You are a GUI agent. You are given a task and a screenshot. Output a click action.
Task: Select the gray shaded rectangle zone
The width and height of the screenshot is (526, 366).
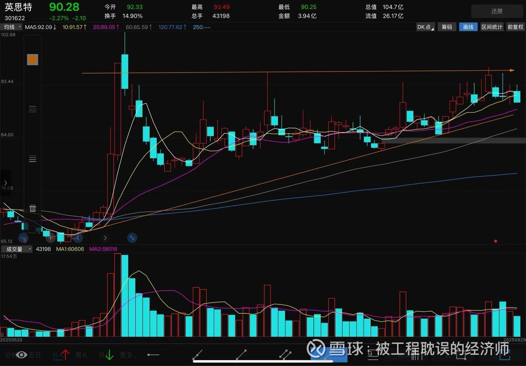(454, 140)
